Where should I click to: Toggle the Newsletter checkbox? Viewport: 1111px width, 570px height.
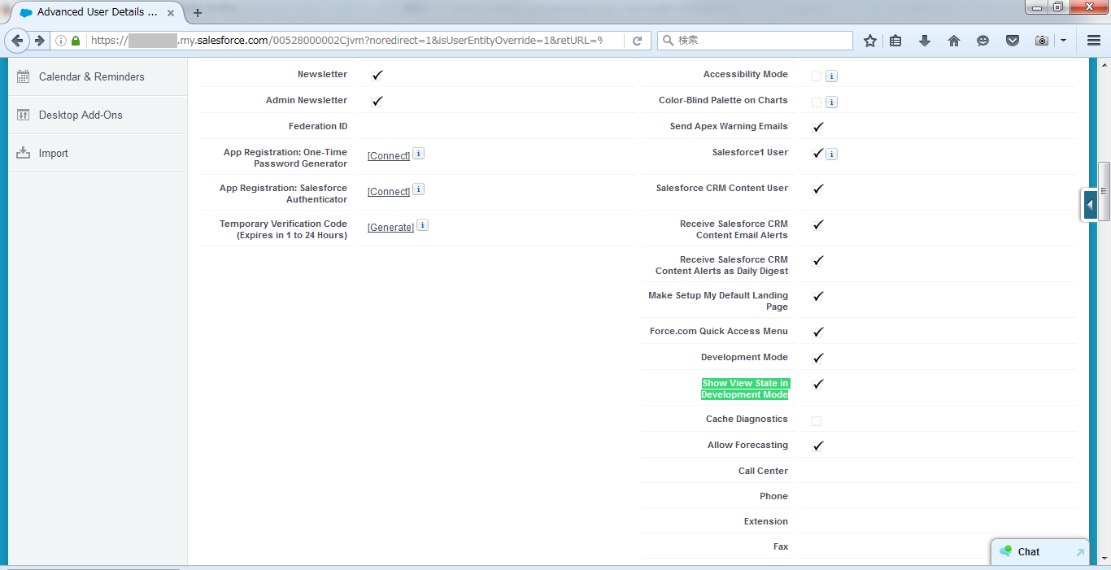click(x=377, y=75)
